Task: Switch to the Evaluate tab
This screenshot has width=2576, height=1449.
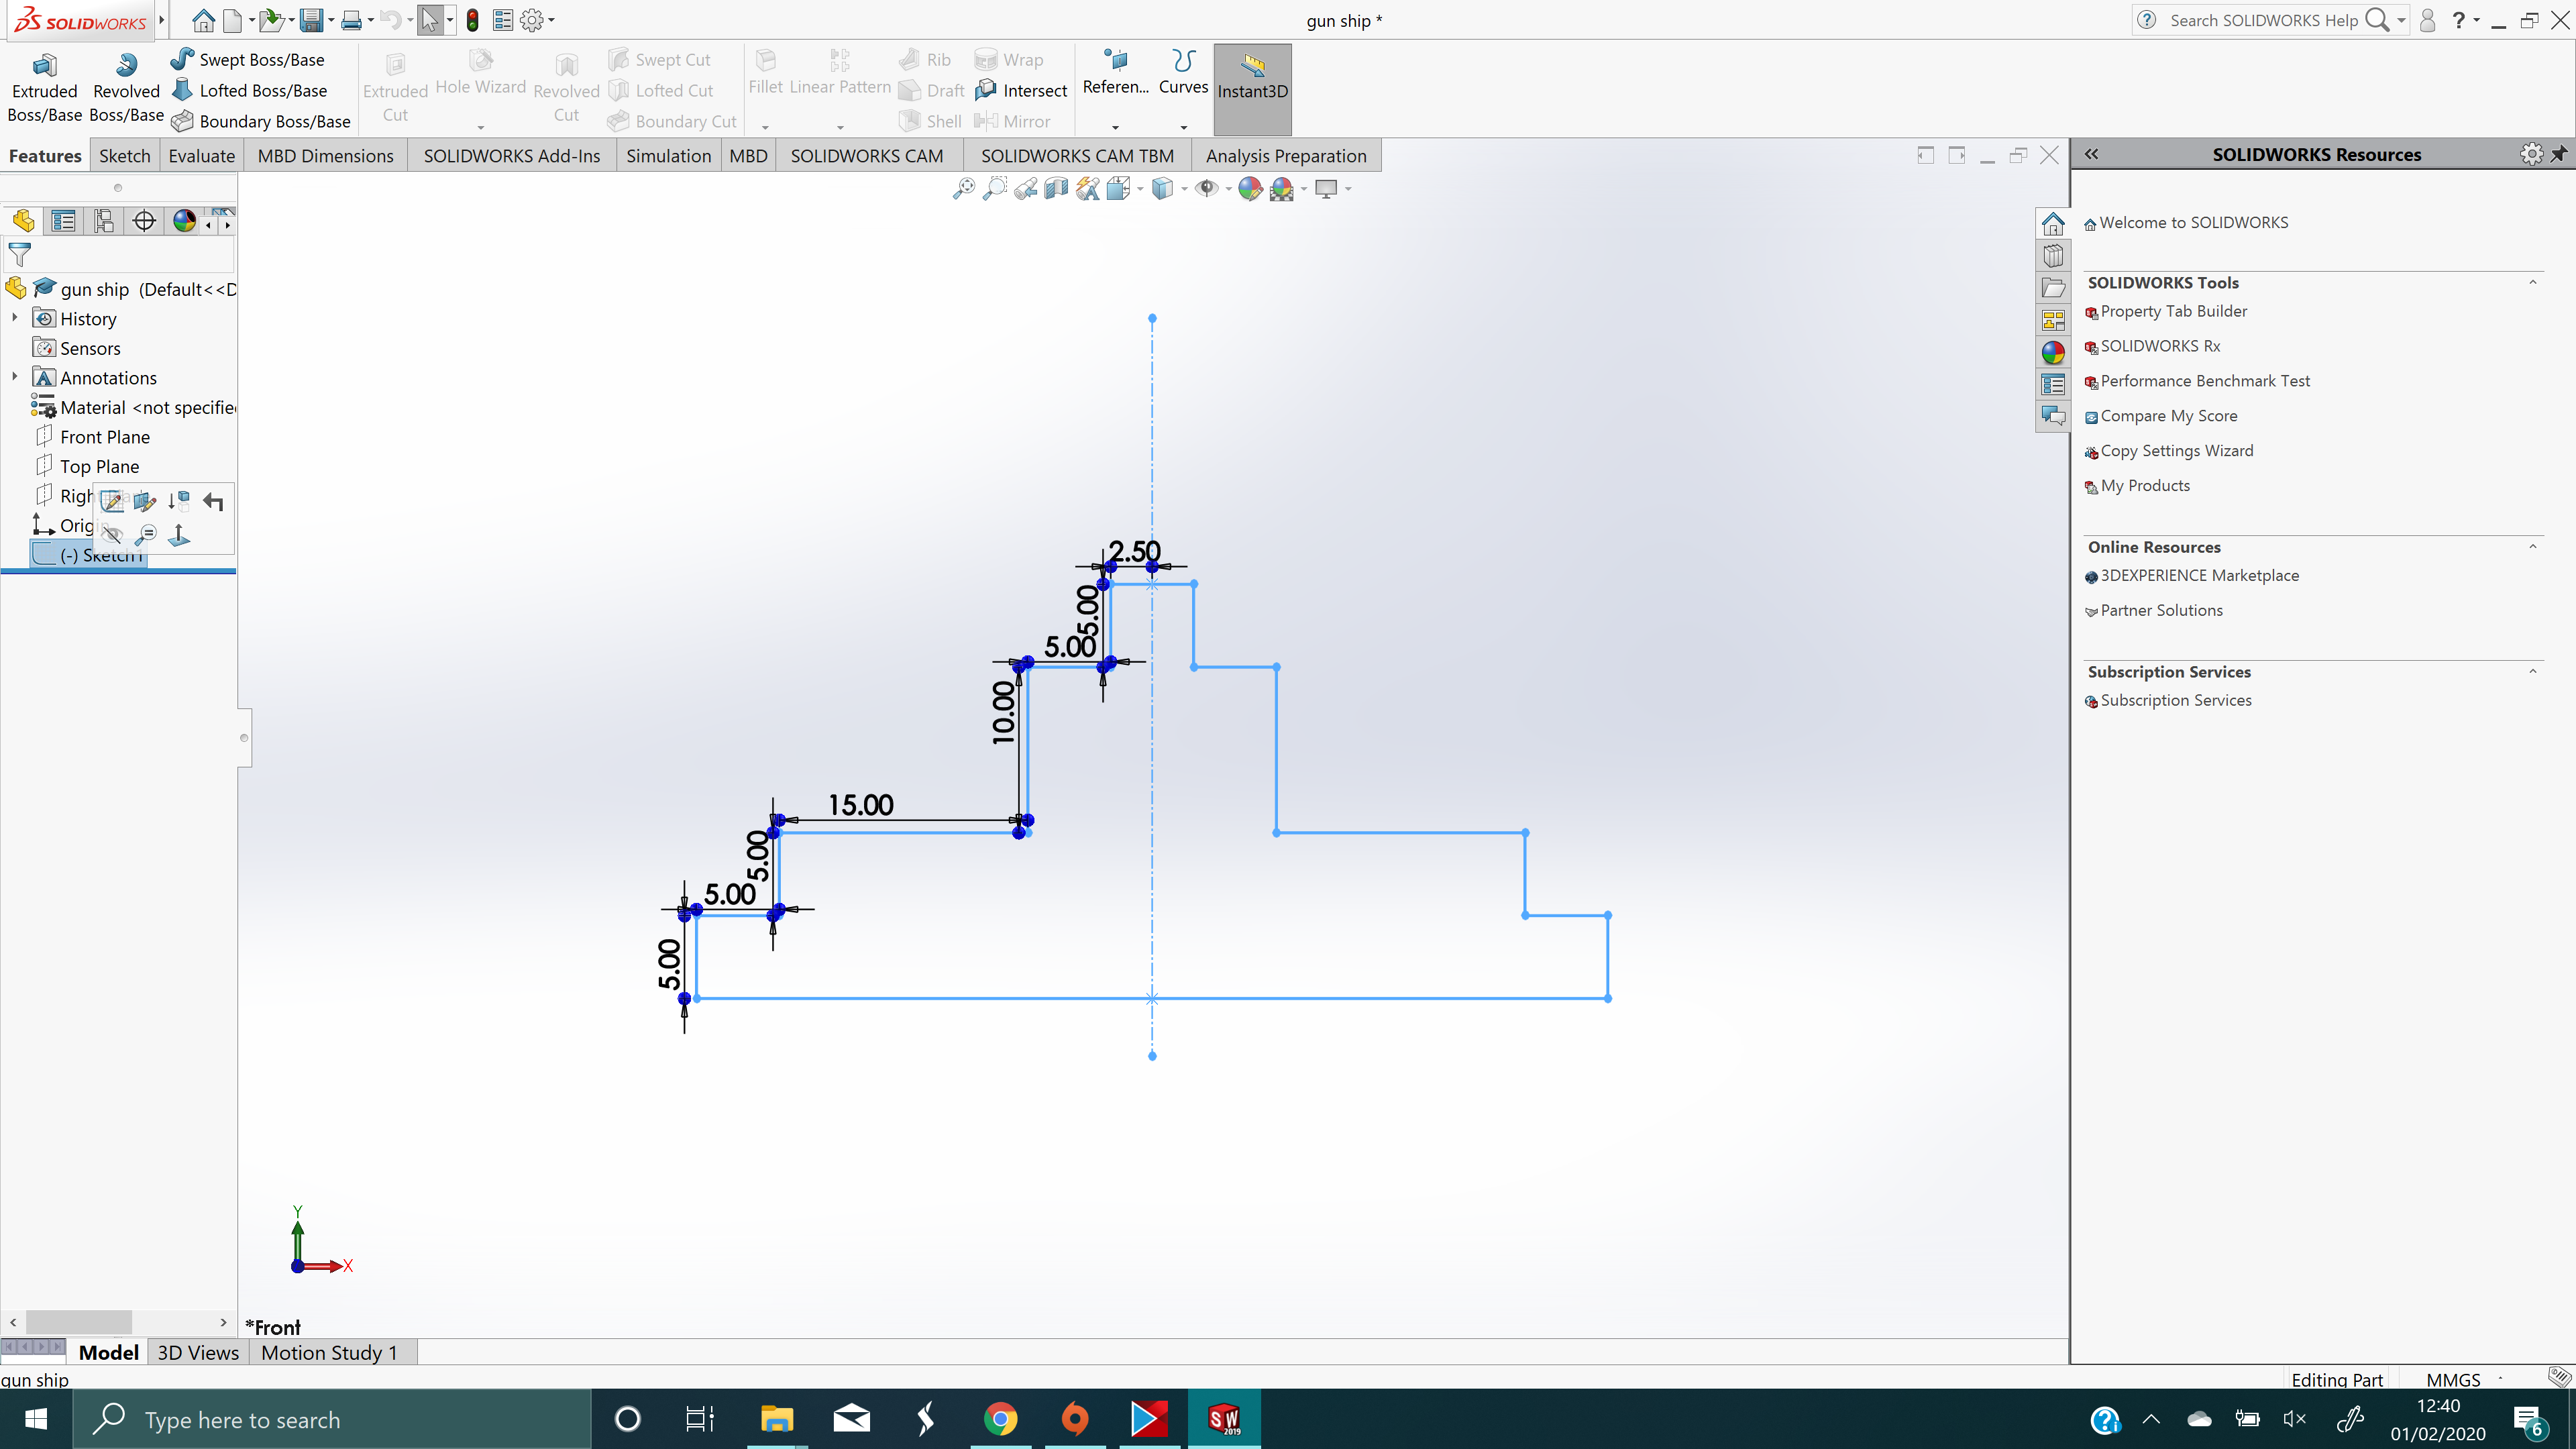Action: coord(201,156)
